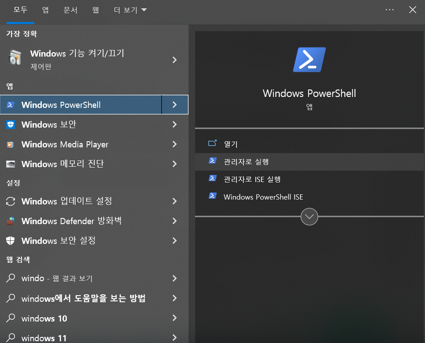Click the Windows Media Player icon
This screenshot has height=343, width=425.
pos(10,144)
